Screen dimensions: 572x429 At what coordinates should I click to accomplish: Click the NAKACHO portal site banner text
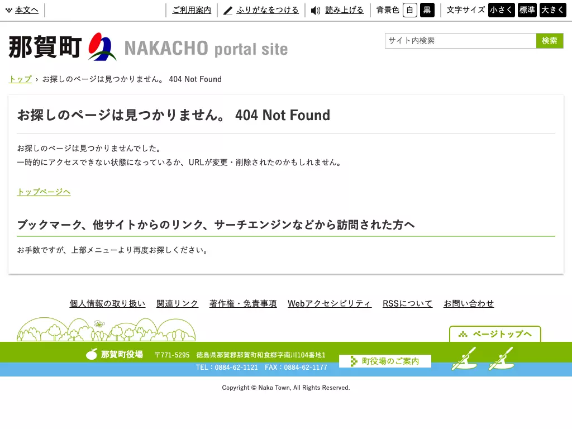coord(206,49)
